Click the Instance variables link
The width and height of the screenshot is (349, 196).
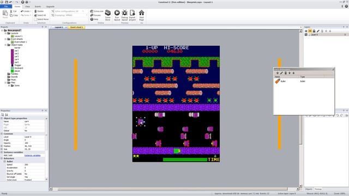coord(32,155)
